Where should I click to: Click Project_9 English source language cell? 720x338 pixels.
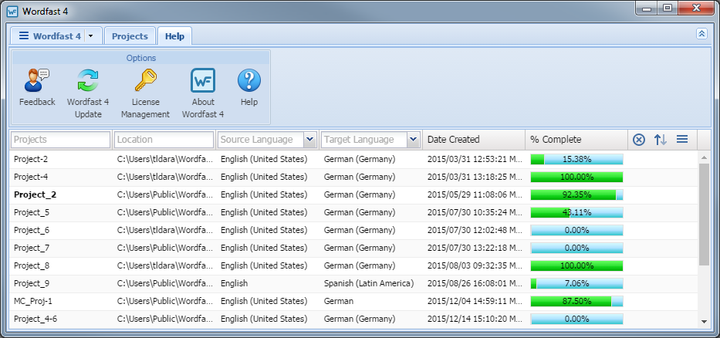click(234, 283)
